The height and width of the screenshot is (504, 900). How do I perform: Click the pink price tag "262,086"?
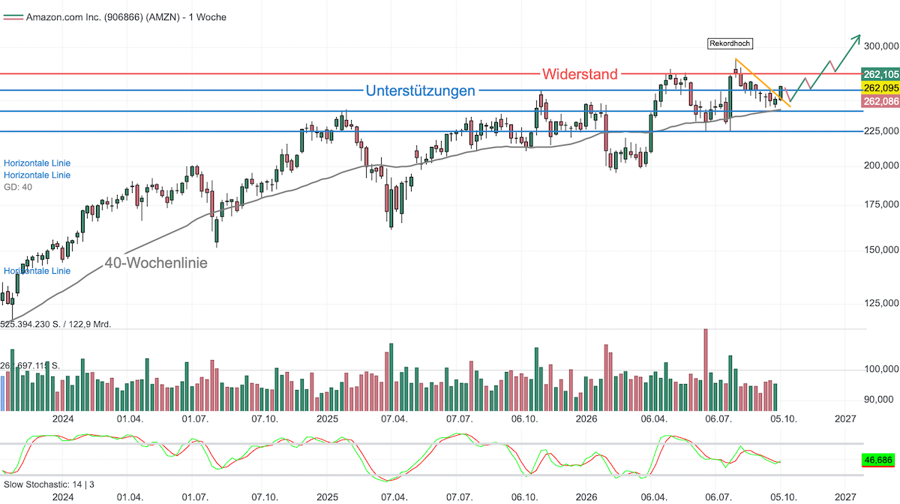point(881,101)
